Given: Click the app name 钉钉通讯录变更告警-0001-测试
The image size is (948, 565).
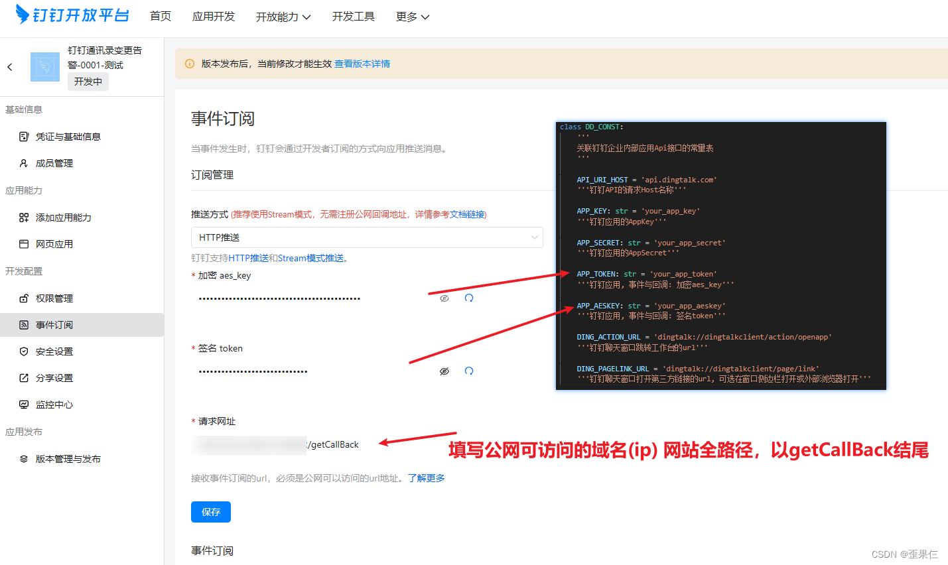Looking at the screenshot, I should pyautogui.click(x=105, y=58).
